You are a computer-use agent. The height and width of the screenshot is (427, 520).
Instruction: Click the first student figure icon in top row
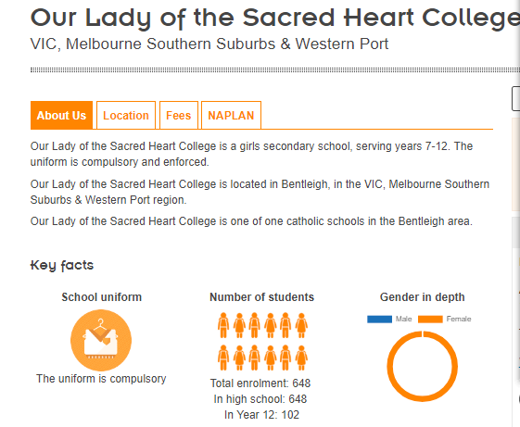[223, 325]
